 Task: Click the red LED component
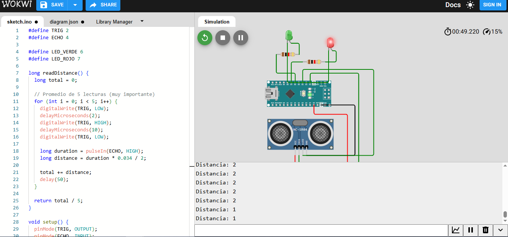330,43
